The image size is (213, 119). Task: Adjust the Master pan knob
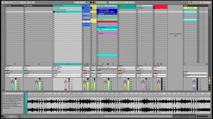(x=194, y=82)
